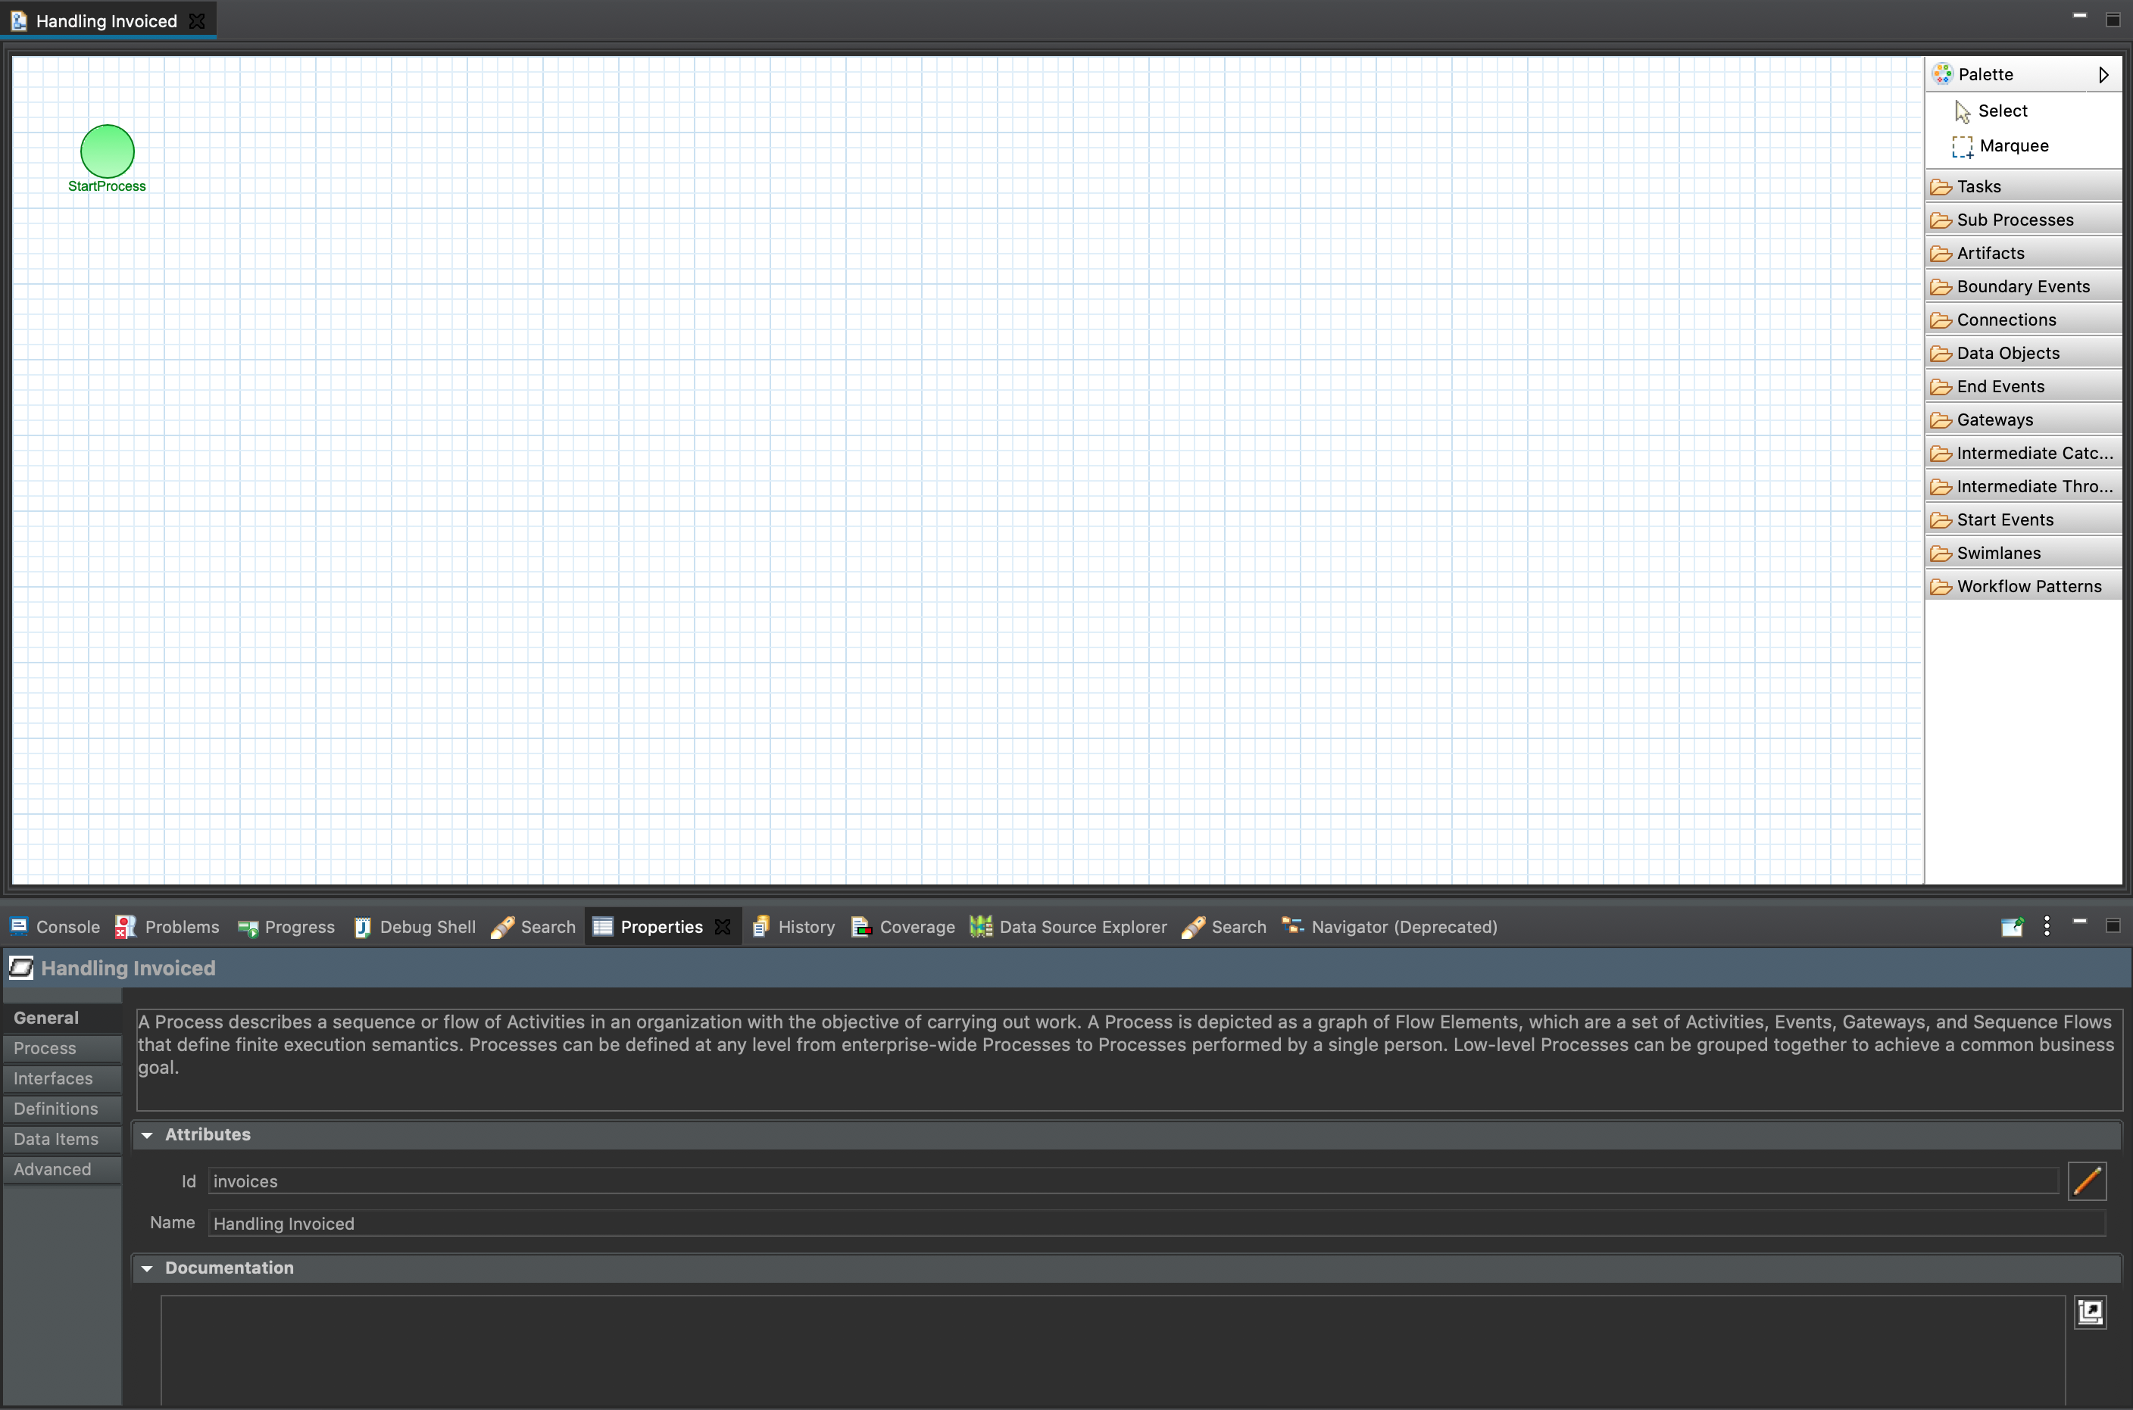Open the Debug Shell view tab
The width and height of the screenshot is (2133, 1410).
[x=414, y=926]
